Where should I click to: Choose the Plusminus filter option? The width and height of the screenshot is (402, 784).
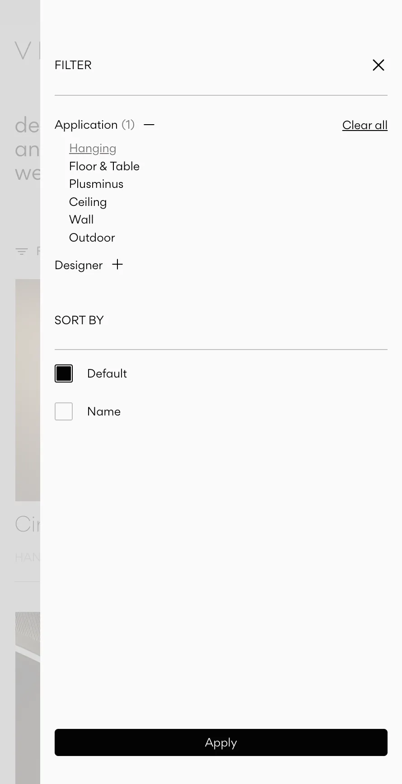[96, 184]
